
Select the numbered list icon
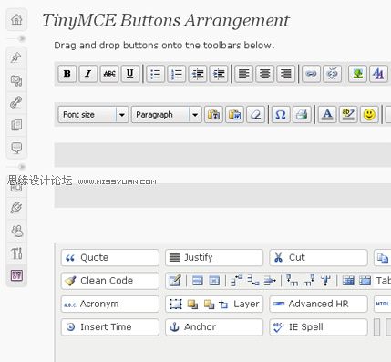(x=177, y=74)
